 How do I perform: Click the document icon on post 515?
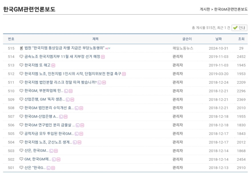(21, 48)
